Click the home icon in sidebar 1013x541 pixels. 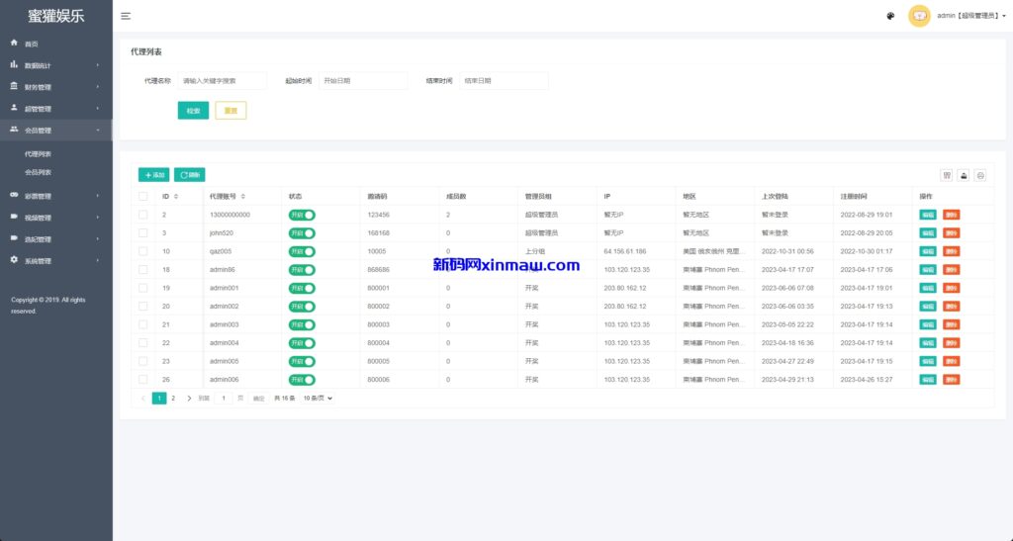(14, 44)
